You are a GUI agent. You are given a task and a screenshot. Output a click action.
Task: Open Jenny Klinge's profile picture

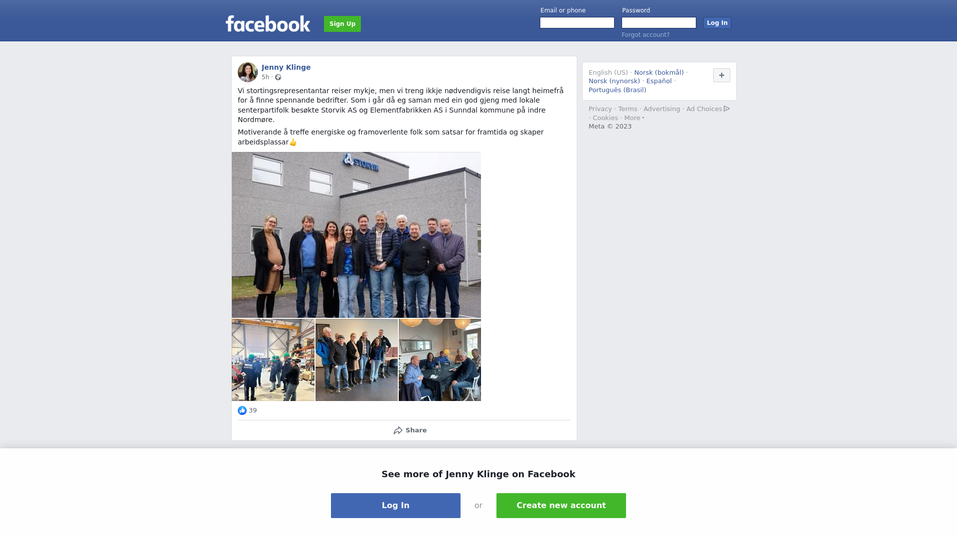tap(248, 72)
